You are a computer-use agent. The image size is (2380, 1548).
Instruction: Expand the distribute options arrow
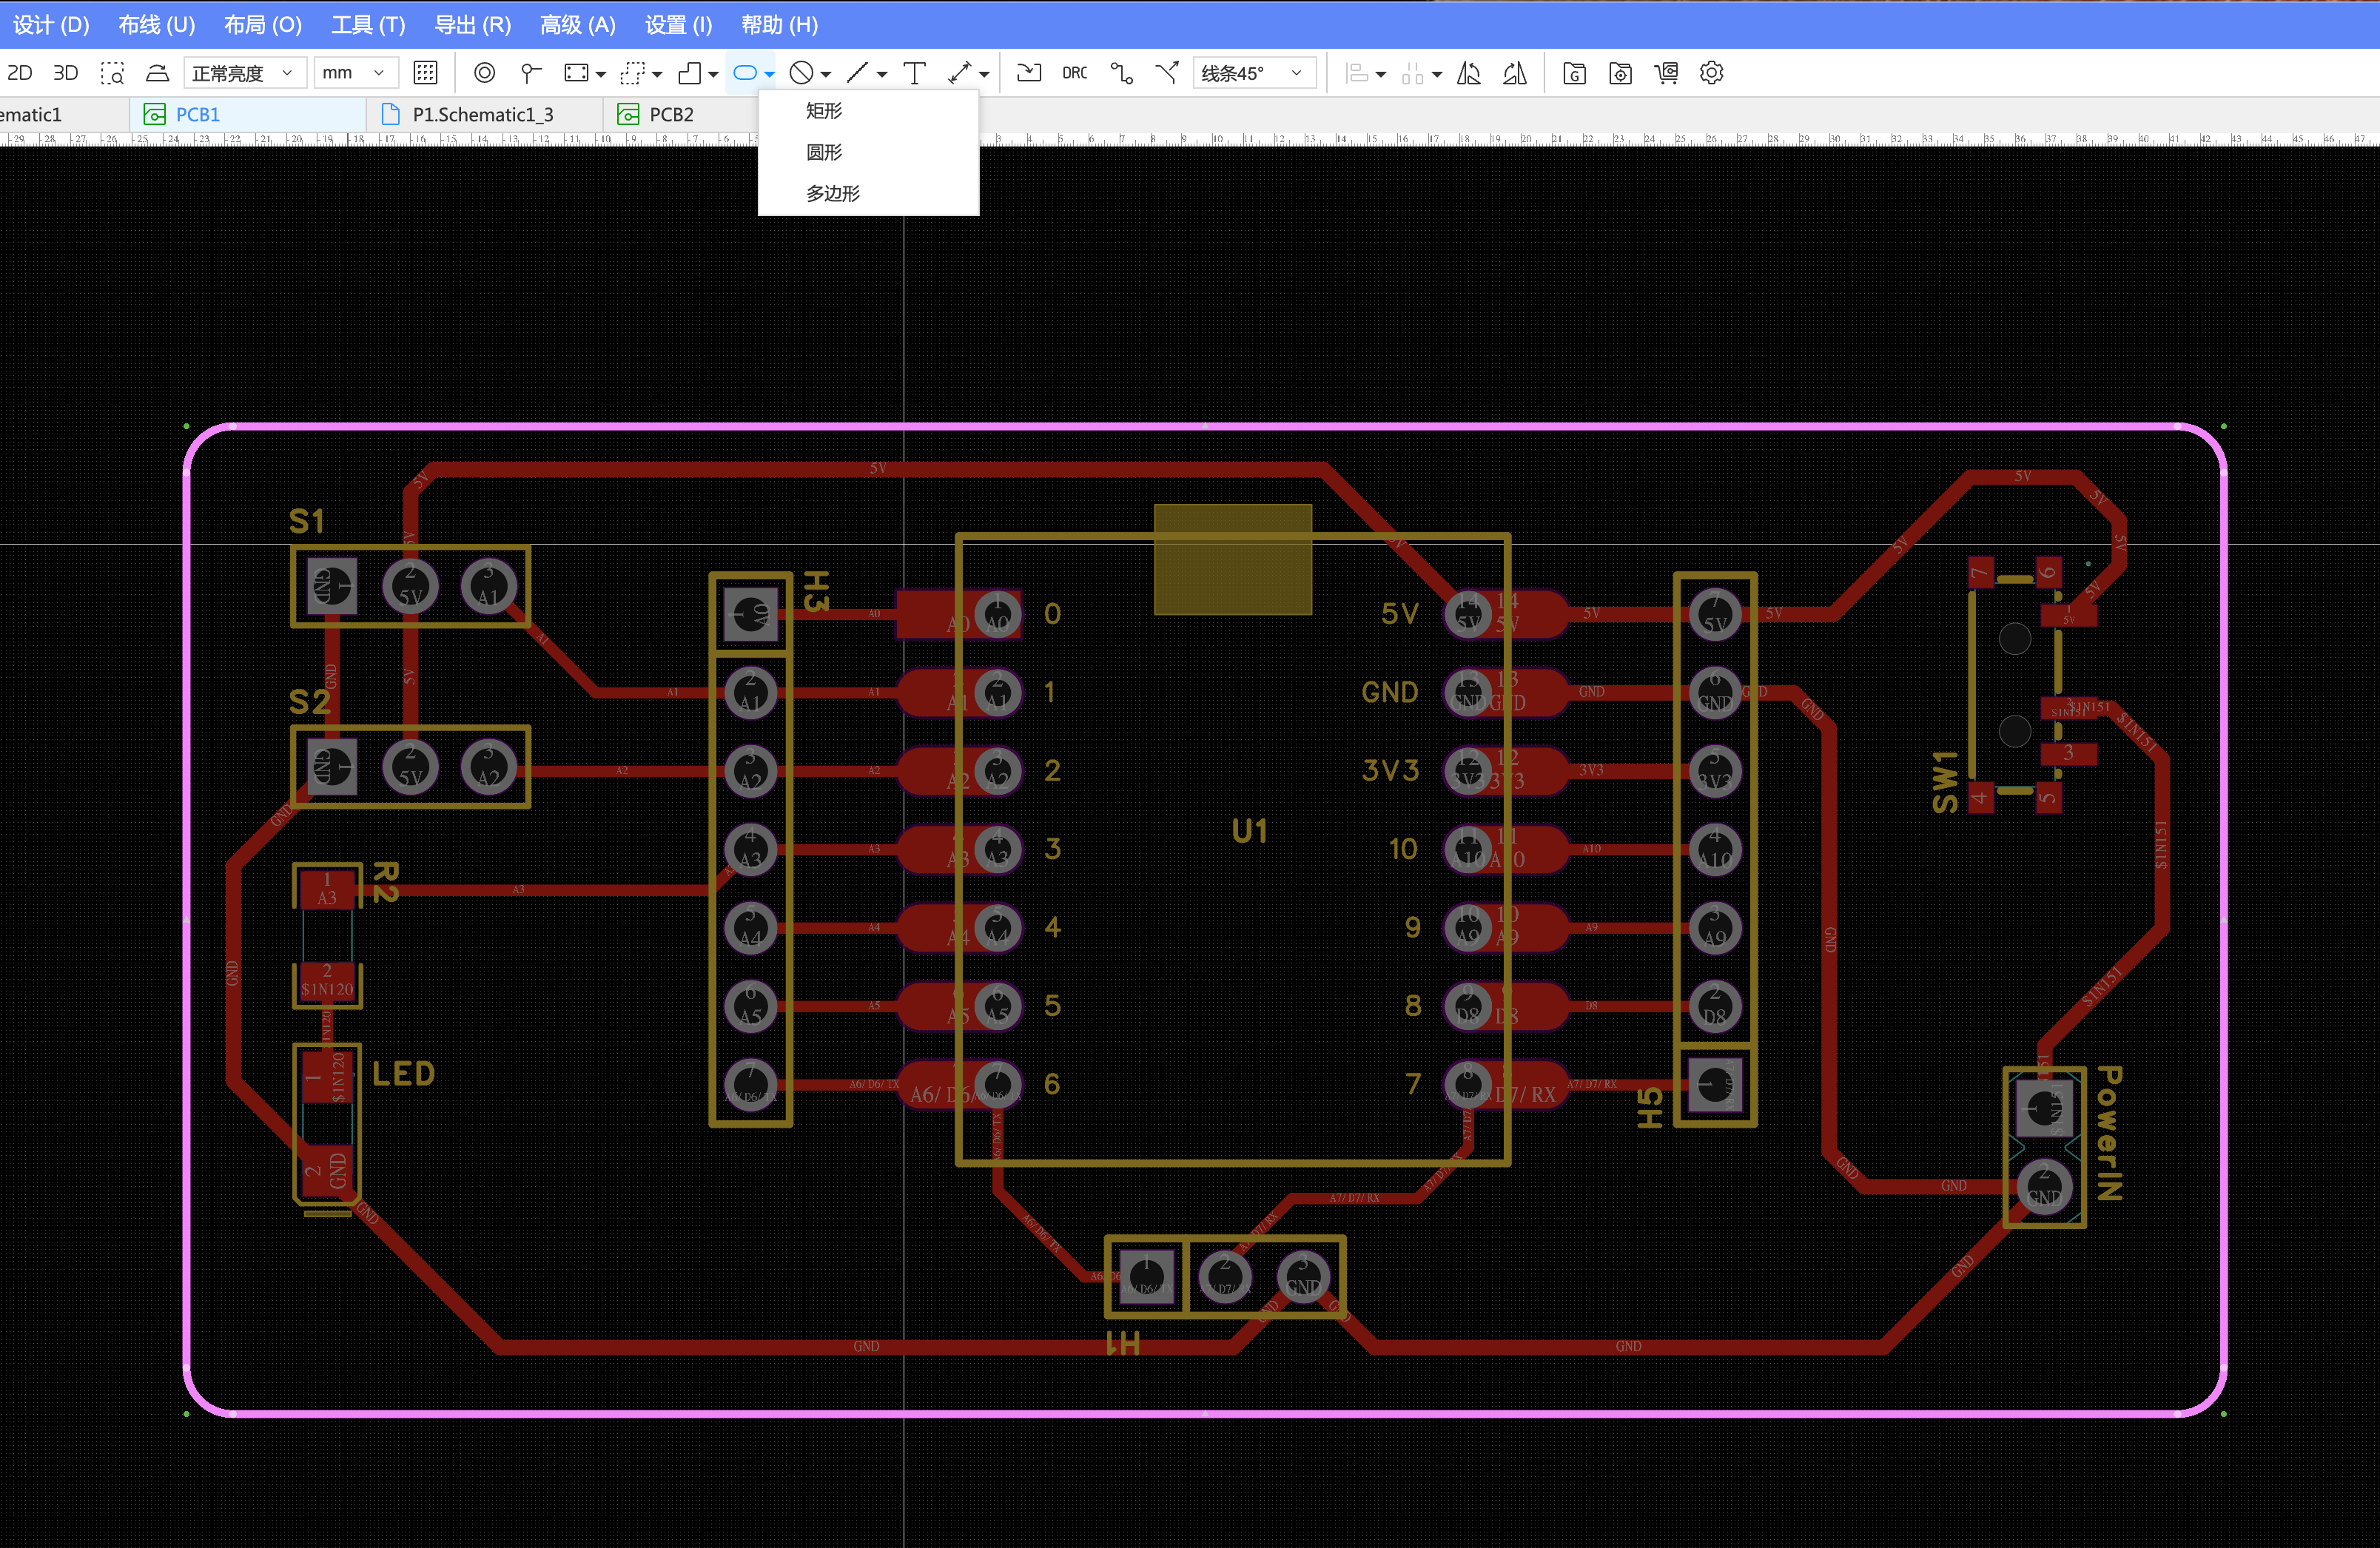(x=1437, y=74)
